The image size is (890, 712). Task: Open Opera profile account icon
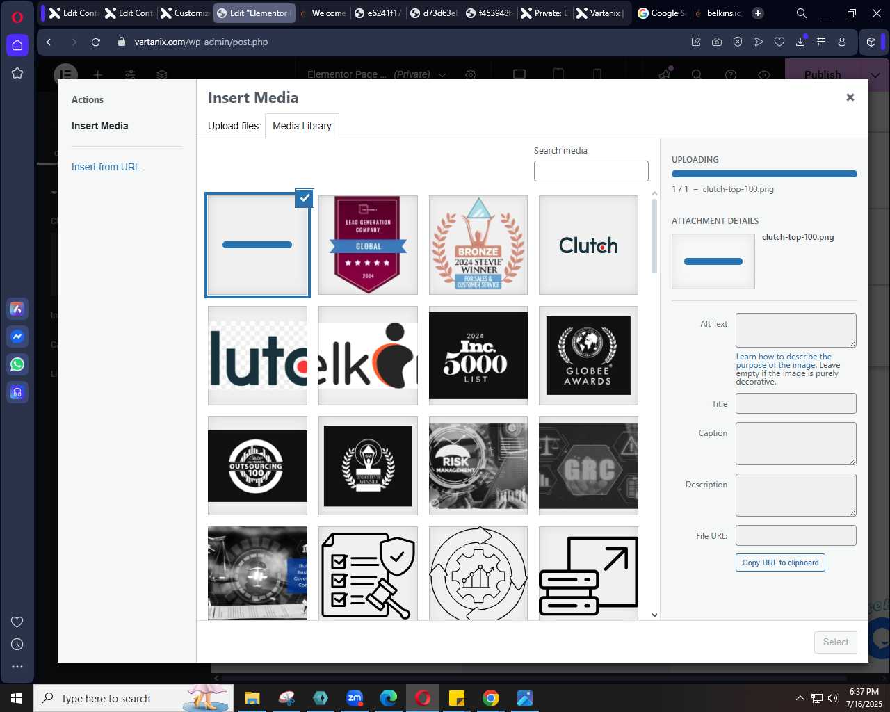click(x=842, y=42)
